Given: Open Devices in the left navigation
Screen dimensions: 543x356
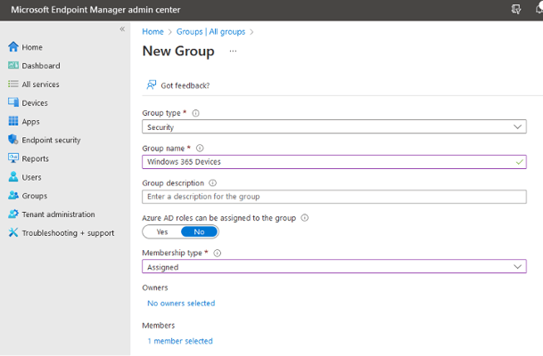Looking at the screenshot, I should (x=35, y=103).
